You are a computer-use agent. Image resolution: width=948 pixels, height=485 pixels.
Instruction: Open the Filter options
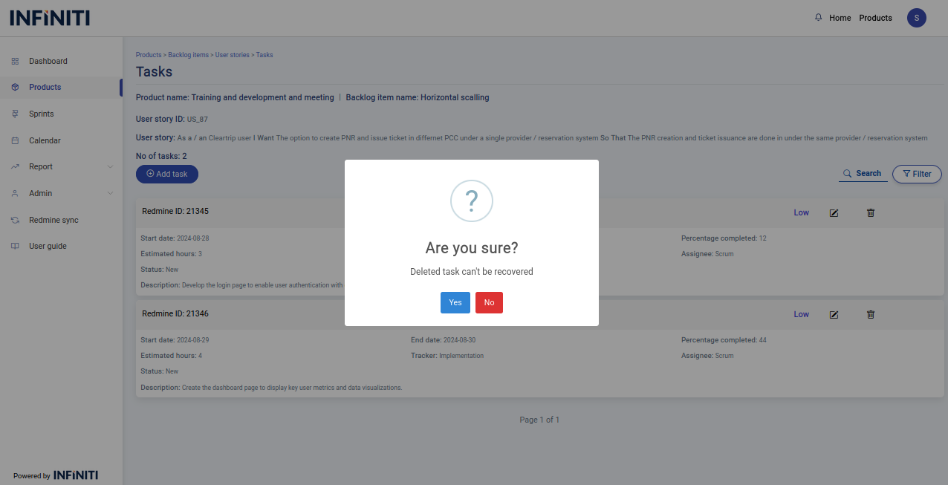[x=917, y=174]
